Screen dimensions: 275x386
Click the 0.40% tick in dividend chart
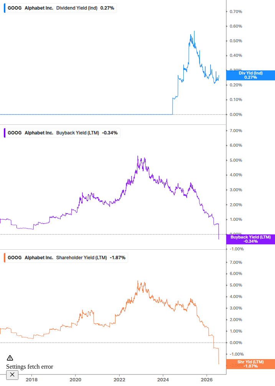pyautogui.click(x=236, y=55)
